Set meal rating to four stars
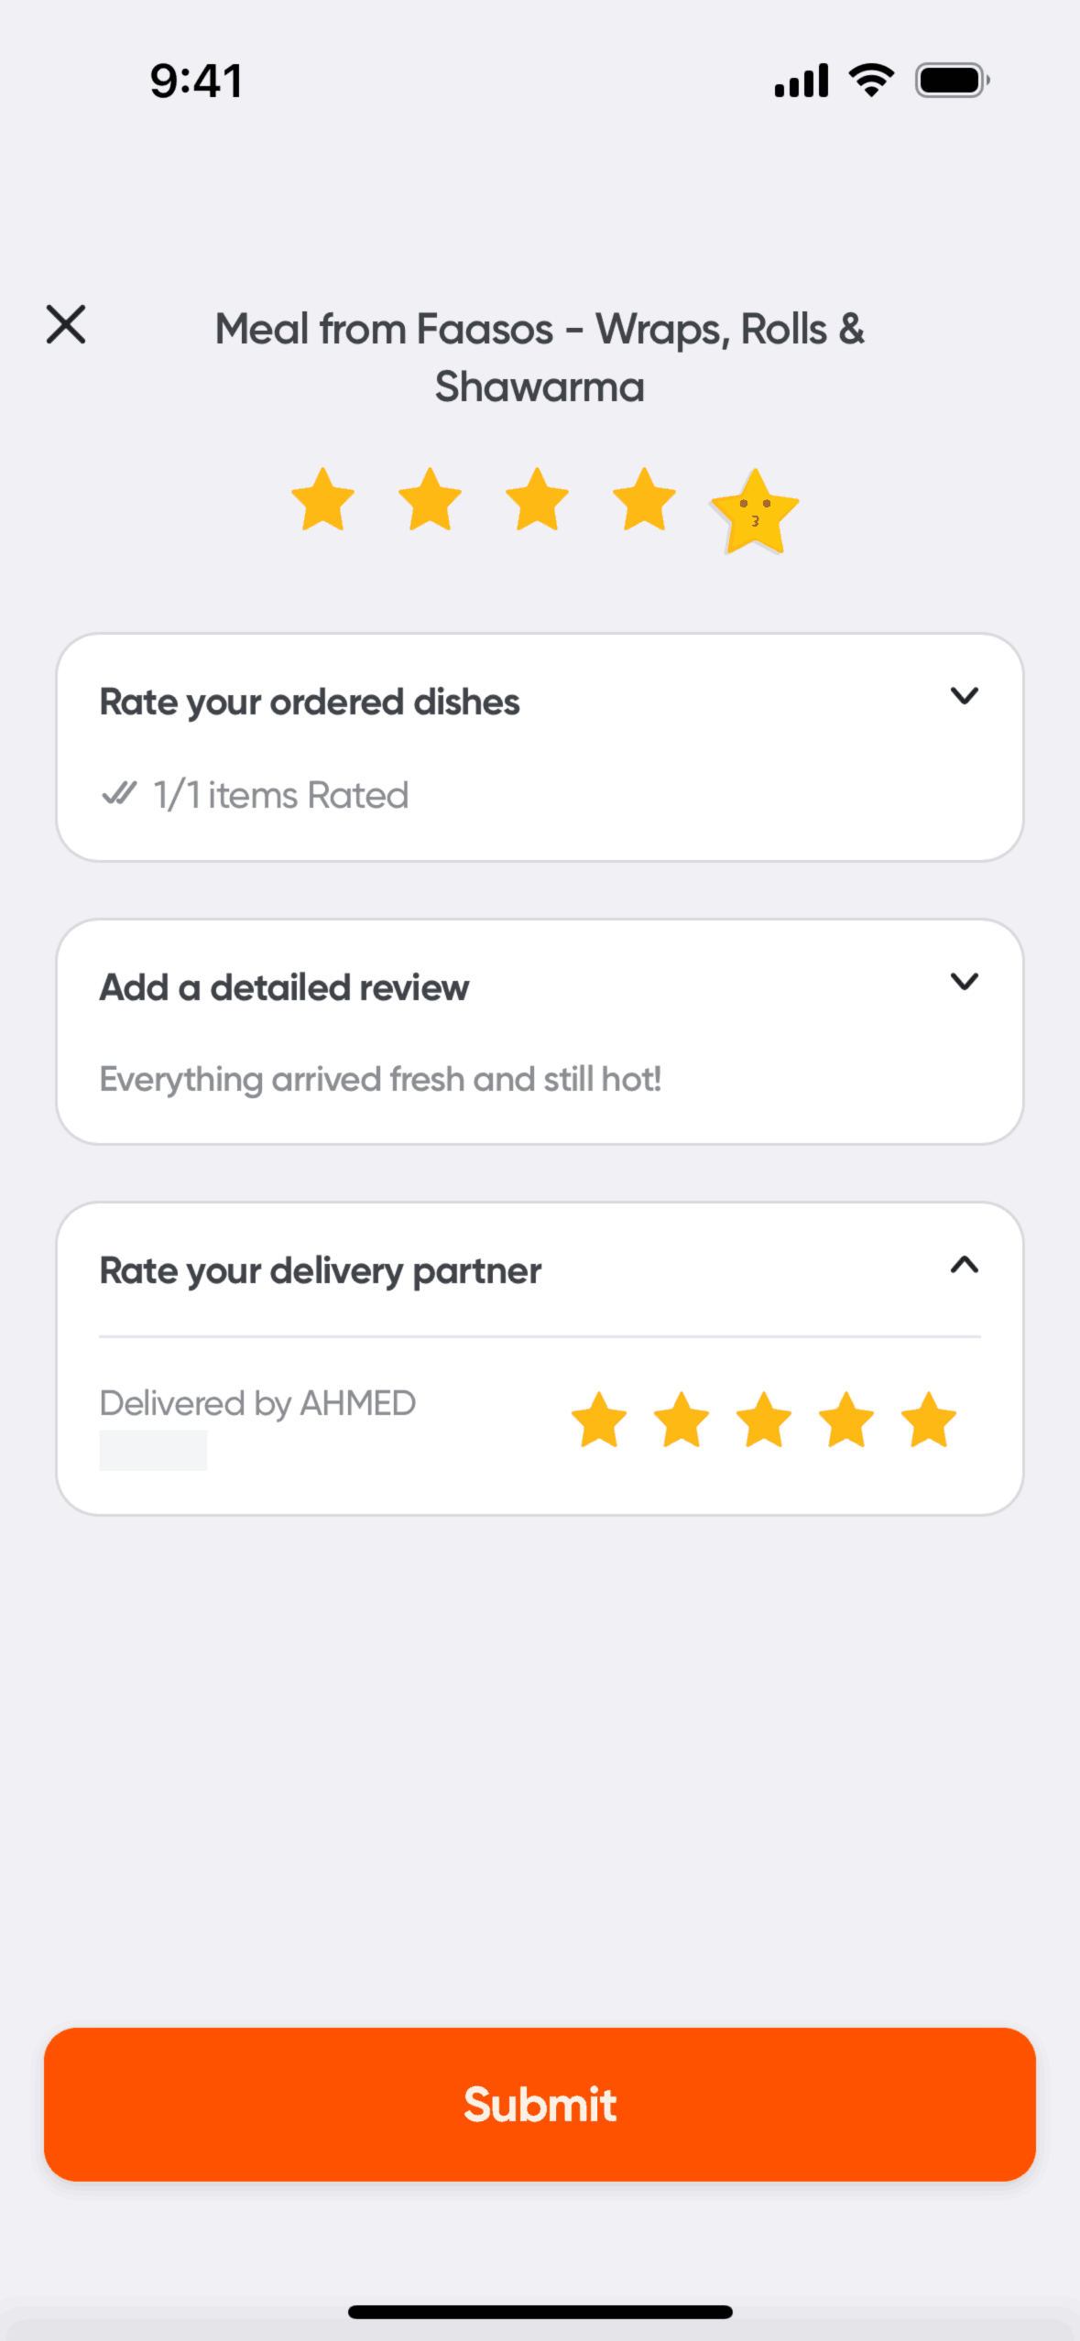Screen dimensions: 1080x2341 644,500
